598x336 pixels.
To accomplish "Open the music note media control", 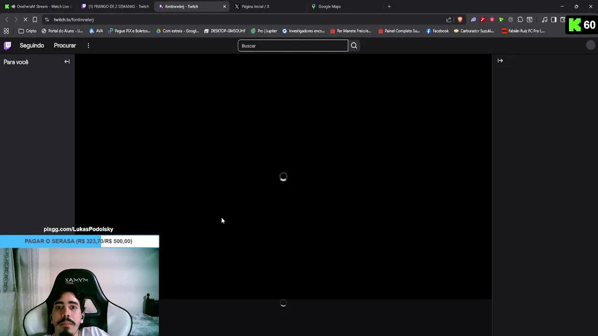I will [x=544, y=20].
